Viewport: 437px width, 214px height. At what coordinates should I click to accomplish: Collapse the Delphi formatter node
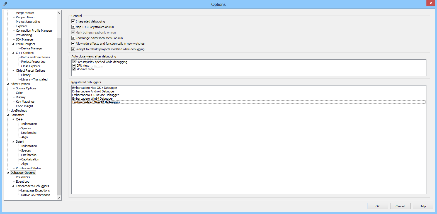[13, 142]
